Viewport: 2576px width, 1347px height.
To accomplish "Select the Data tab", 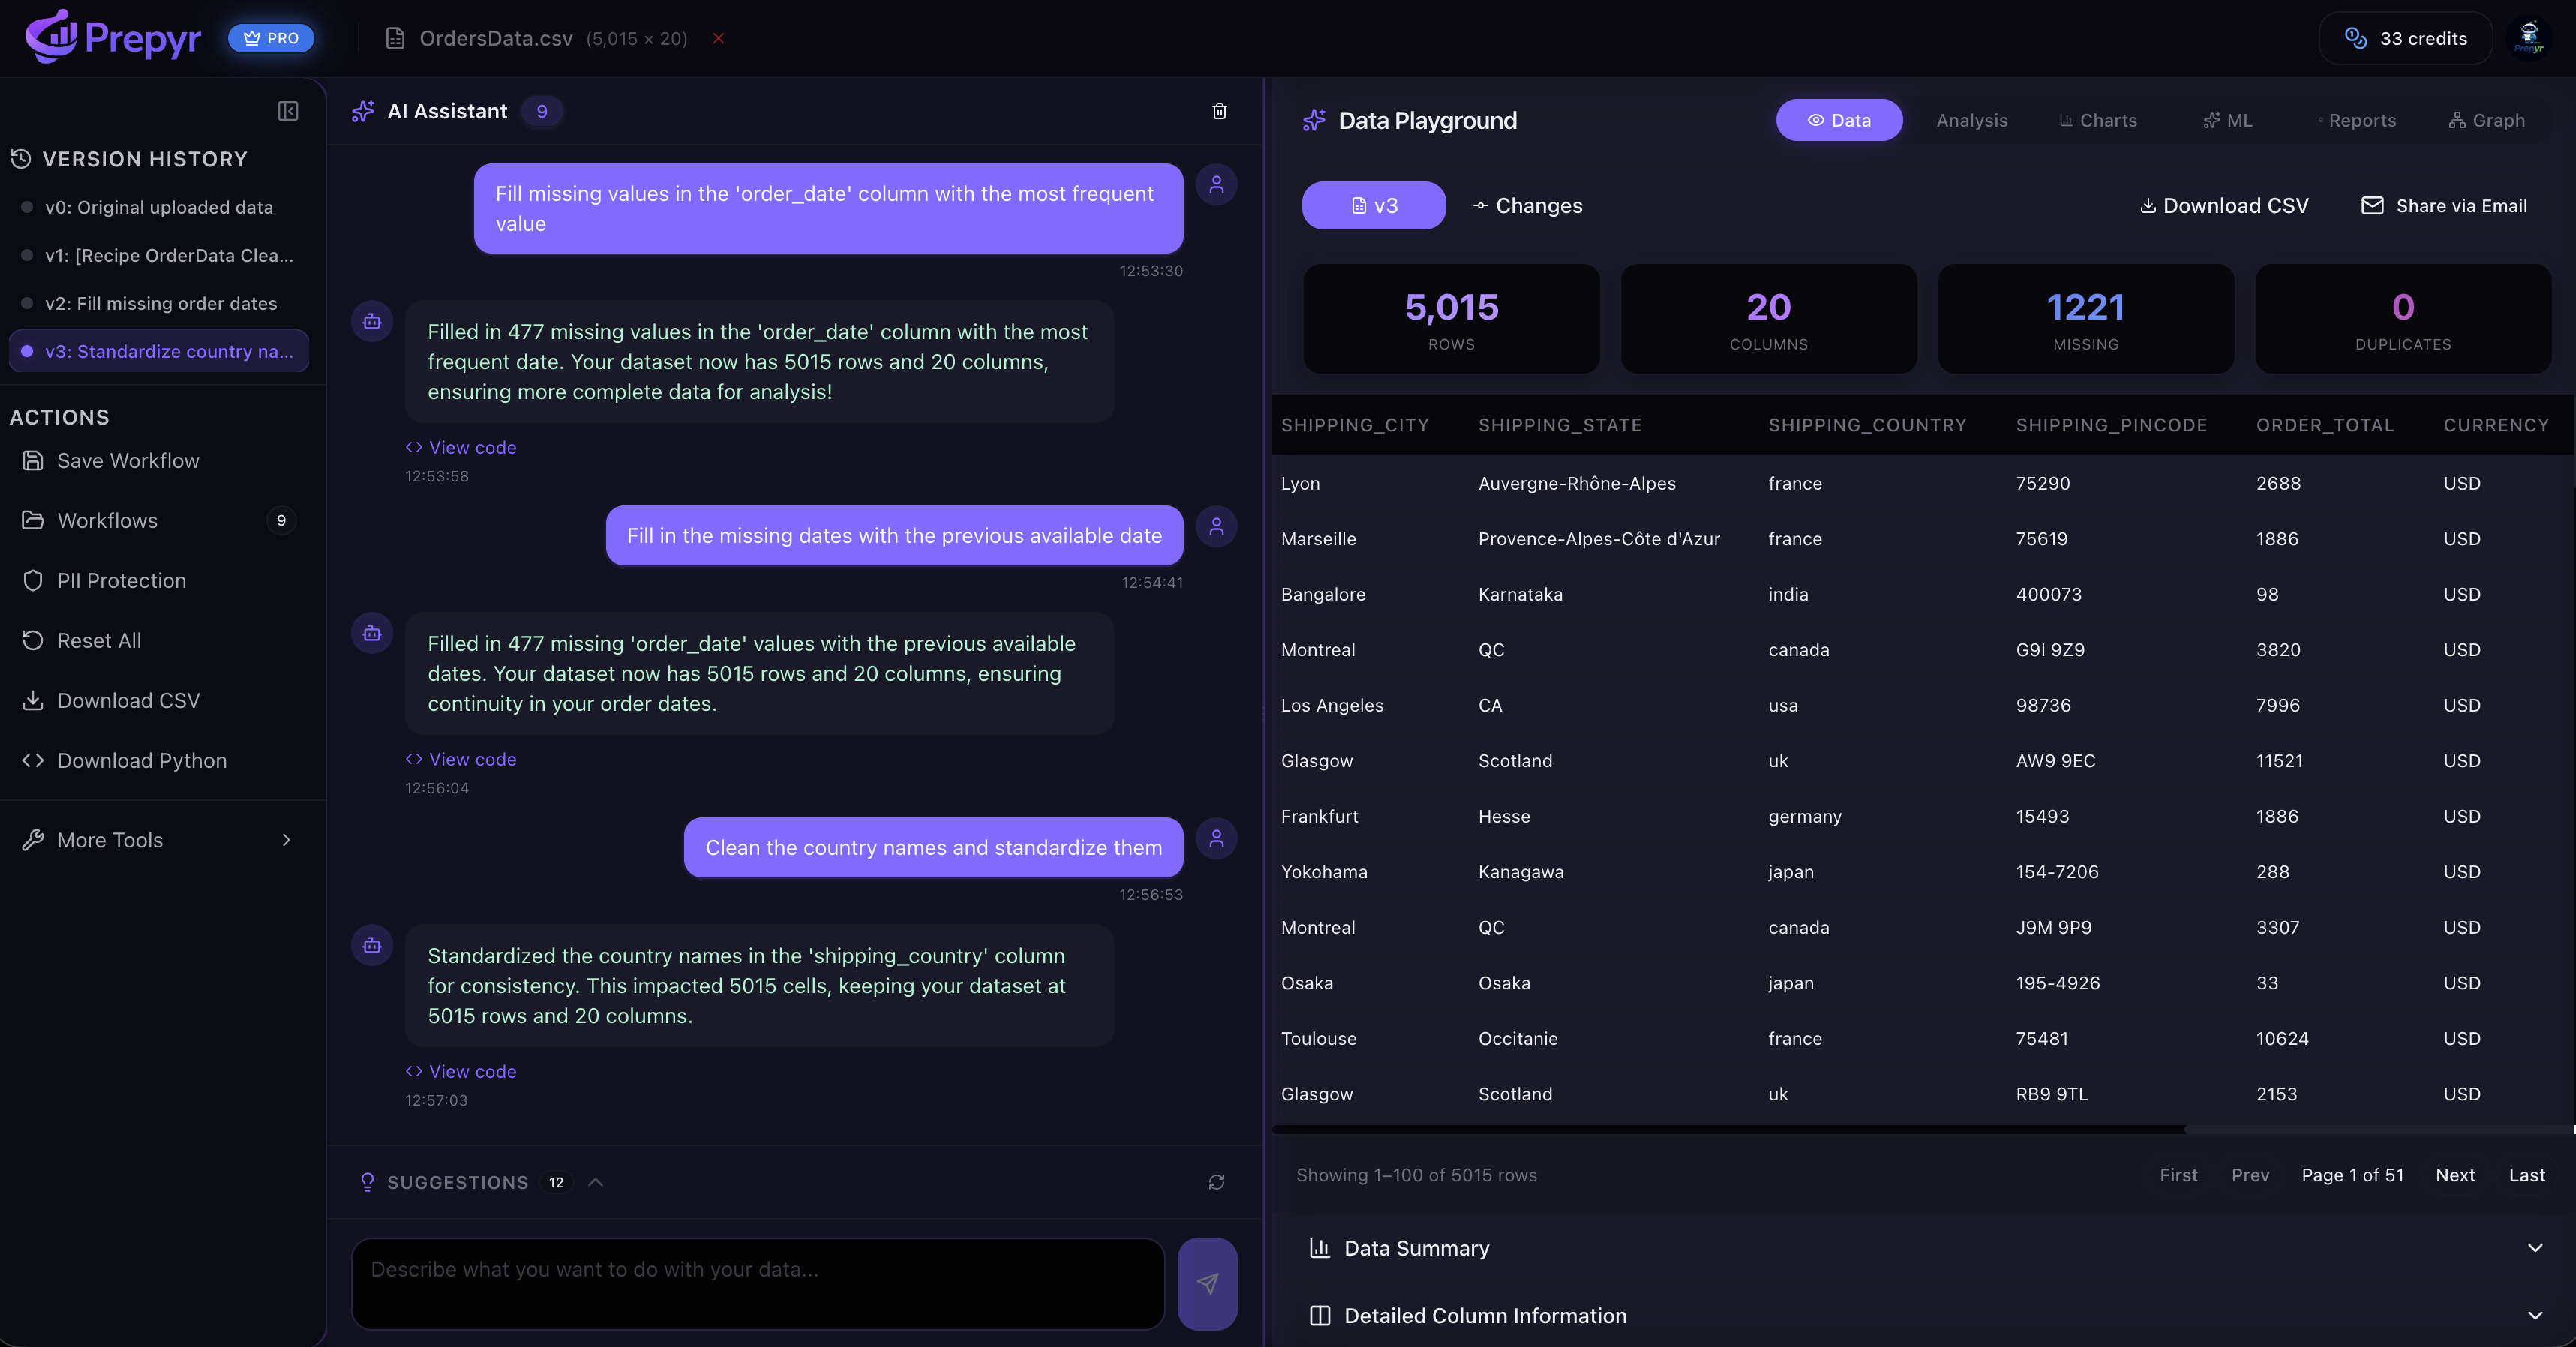I will pos(1838,120).
